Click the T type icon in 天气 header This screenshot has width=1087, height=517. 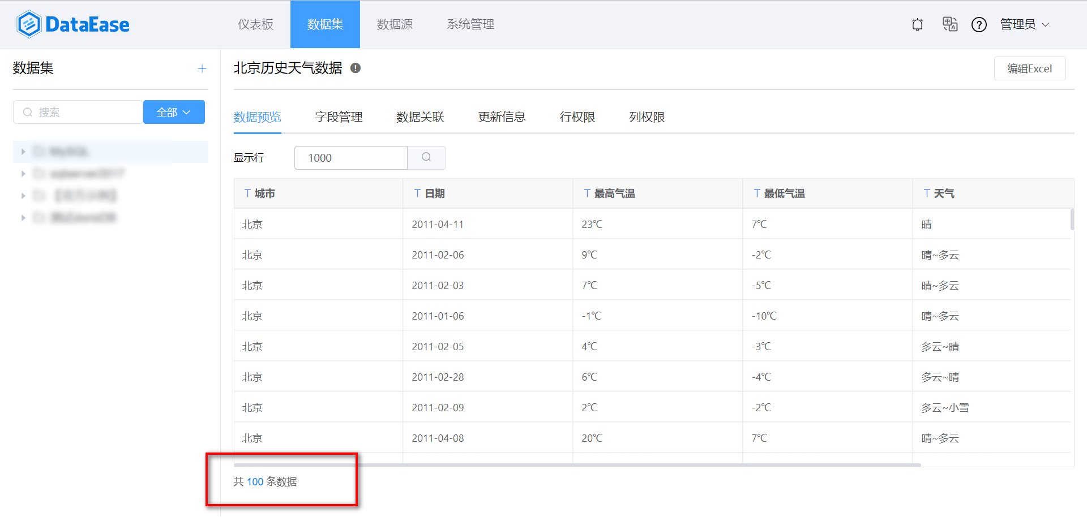[927, 193]
